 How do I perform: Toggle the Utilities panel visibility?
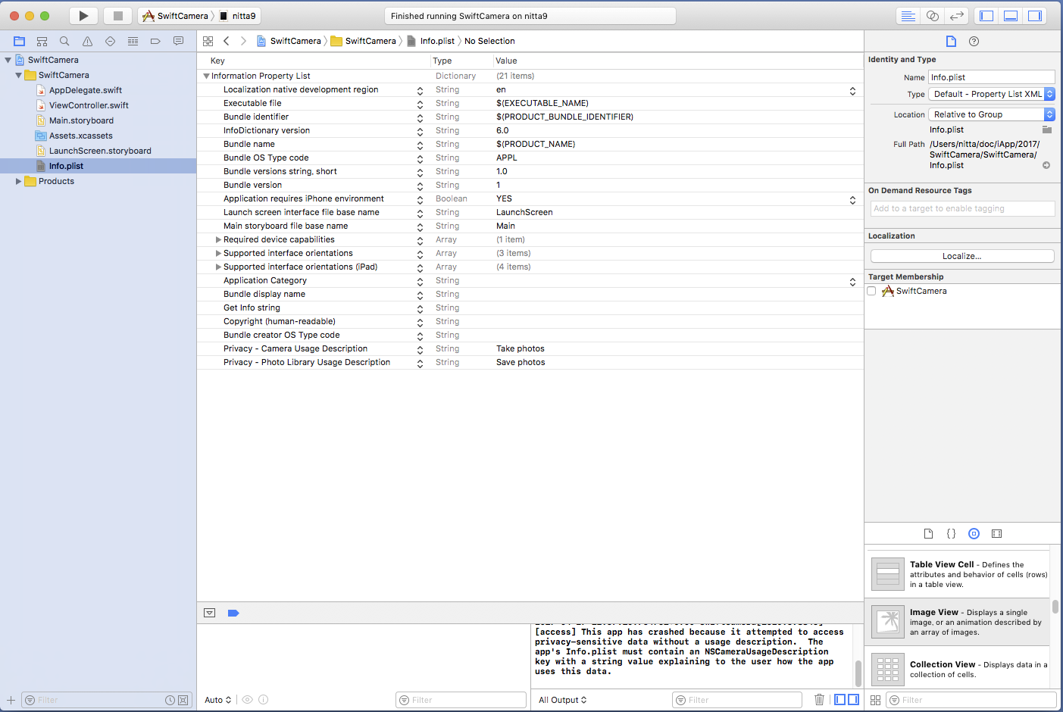click(x=1035, y=16)
